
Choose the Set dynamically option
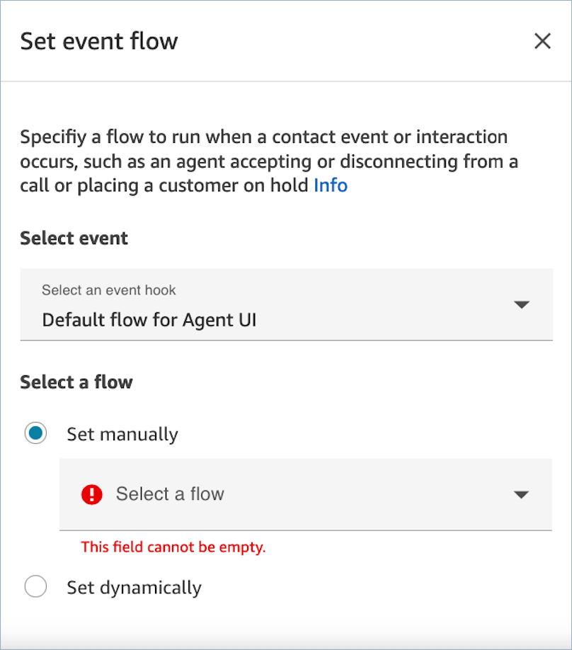[x=36, y=587]
